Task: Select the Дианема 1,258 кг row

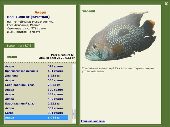Action: (36, 76)
